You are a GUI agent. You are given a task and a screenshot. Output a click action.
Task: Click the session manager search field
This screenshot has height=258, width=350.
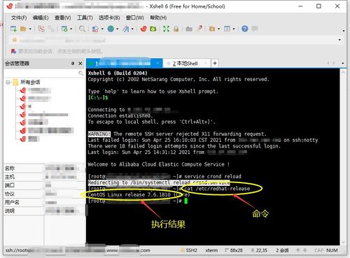point(44,73)
